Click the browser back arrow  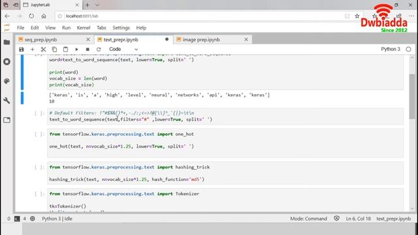coord(7,16)
